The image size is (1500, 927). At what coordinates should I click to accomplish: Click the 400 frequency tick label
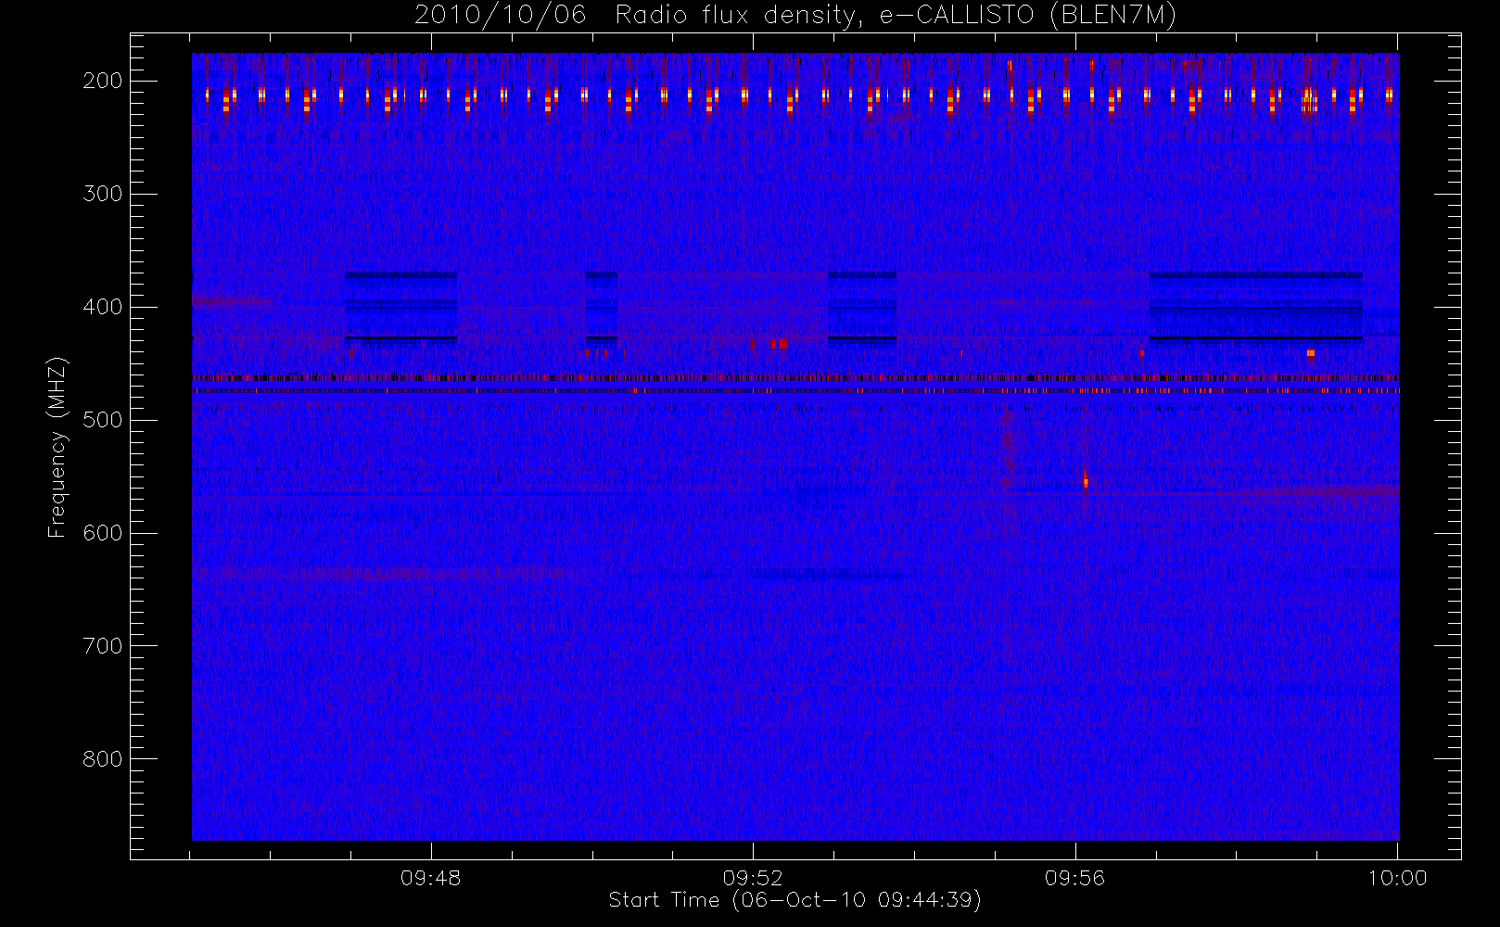(103, 307)
